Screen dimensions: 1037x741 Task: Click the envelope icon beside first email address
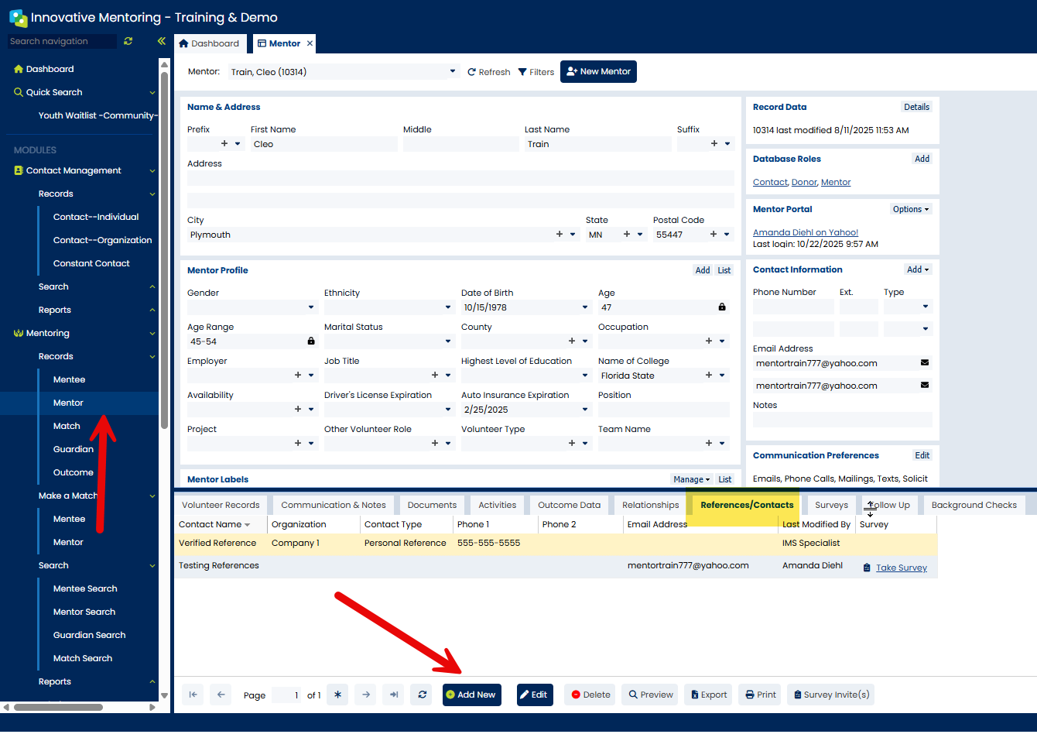point(924,362)
